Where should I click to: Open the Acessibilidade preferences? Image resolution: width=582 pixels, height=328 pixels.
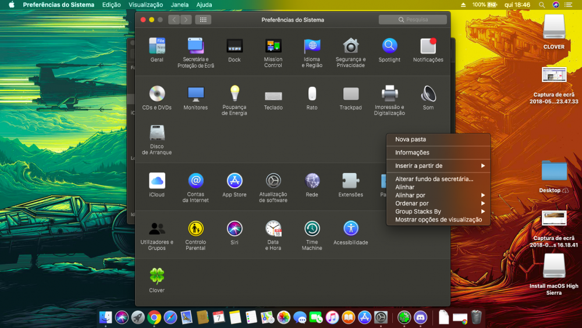350,232
